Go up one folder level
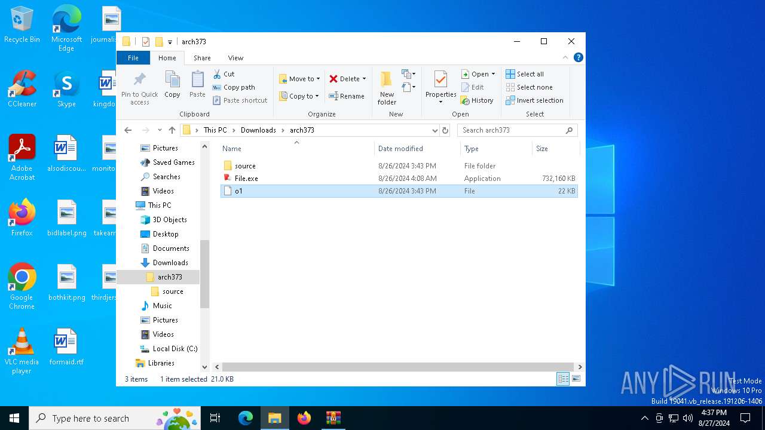The height and width of the screenshot is (430, 765). pyautogui.click(x=172, y=130)
